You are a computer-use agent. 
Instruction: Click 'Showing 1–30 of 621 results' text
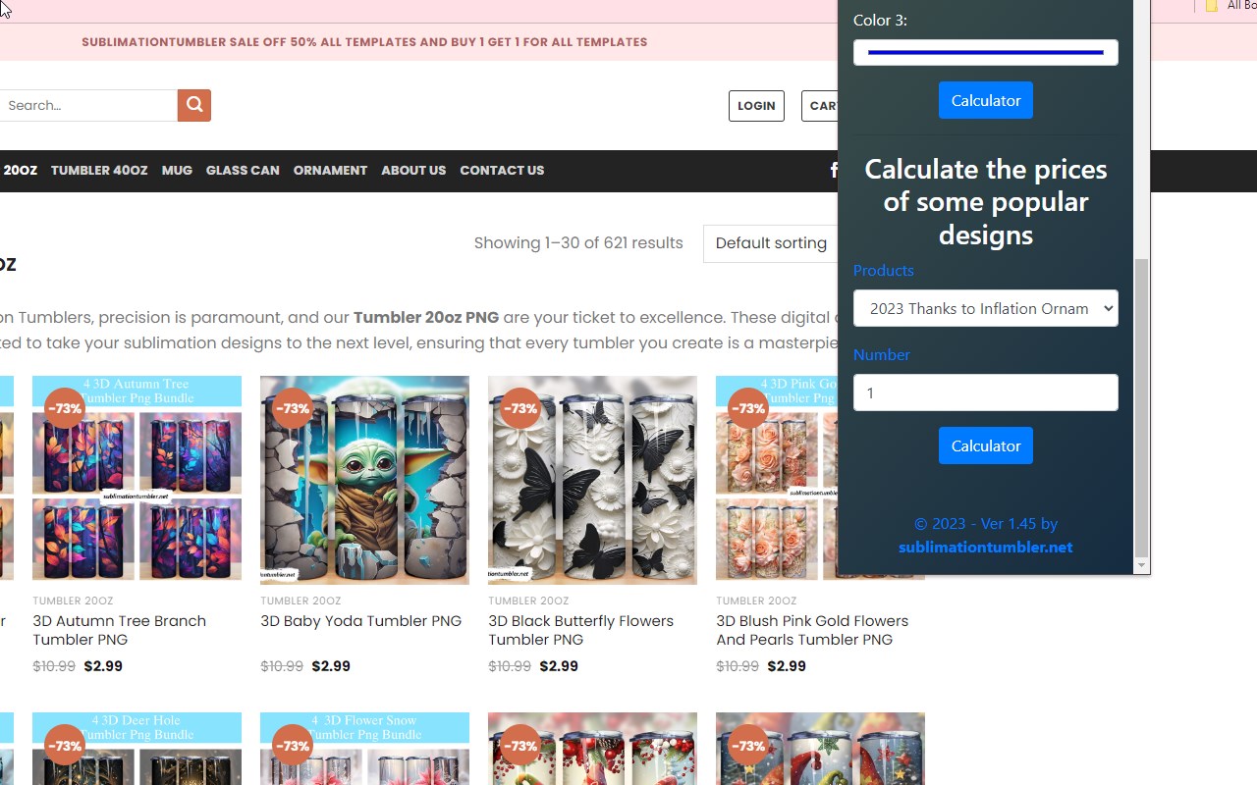[x=578, y=243]
